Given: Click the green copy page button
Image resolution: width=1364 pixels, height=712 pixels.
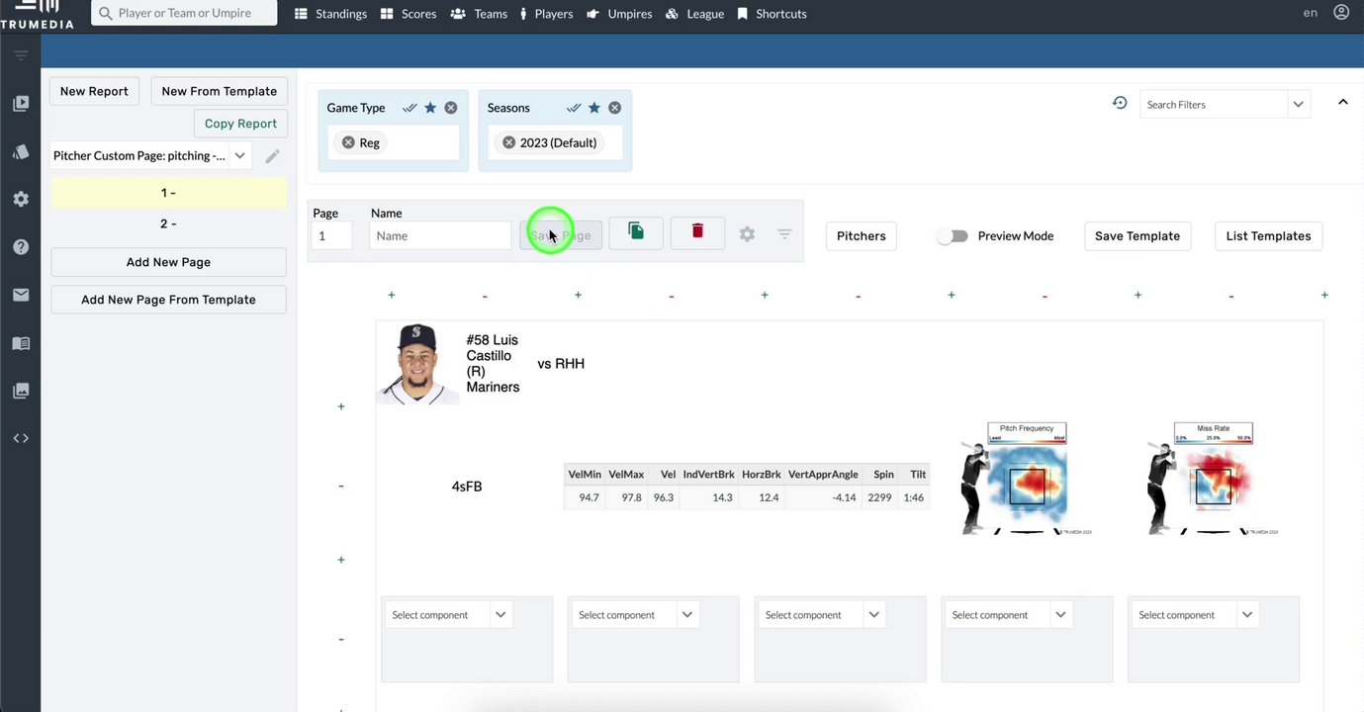Looking at the screenshot, I should coord(636,233).
